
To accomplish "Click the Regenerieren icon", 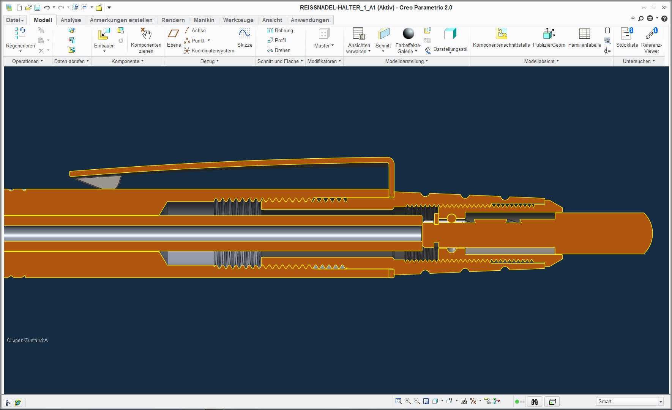I will point(20,33).
